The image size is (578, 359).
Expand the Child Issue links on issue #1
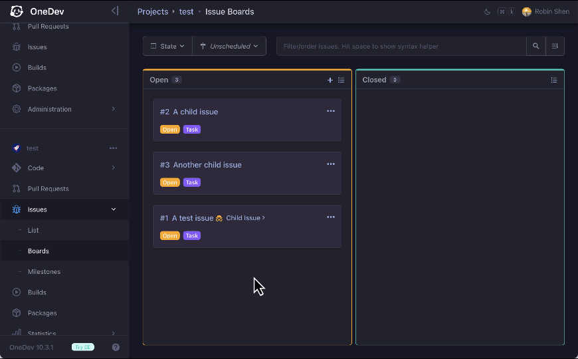tap(245, 218)
